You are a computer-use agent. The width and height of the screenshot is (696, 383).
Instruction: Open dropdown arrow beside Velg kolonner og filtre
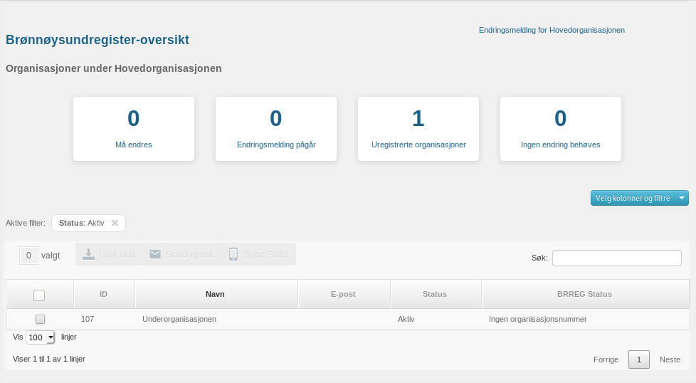(682, 198)
